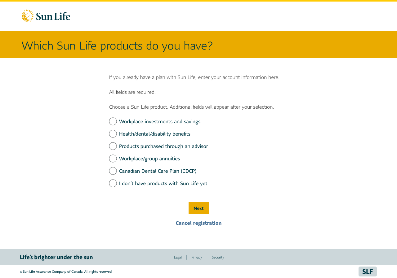Open the Privacy footer link
The width and height of the screenshot is (397, 278).
pyautogui.click(x=197, y=257)
